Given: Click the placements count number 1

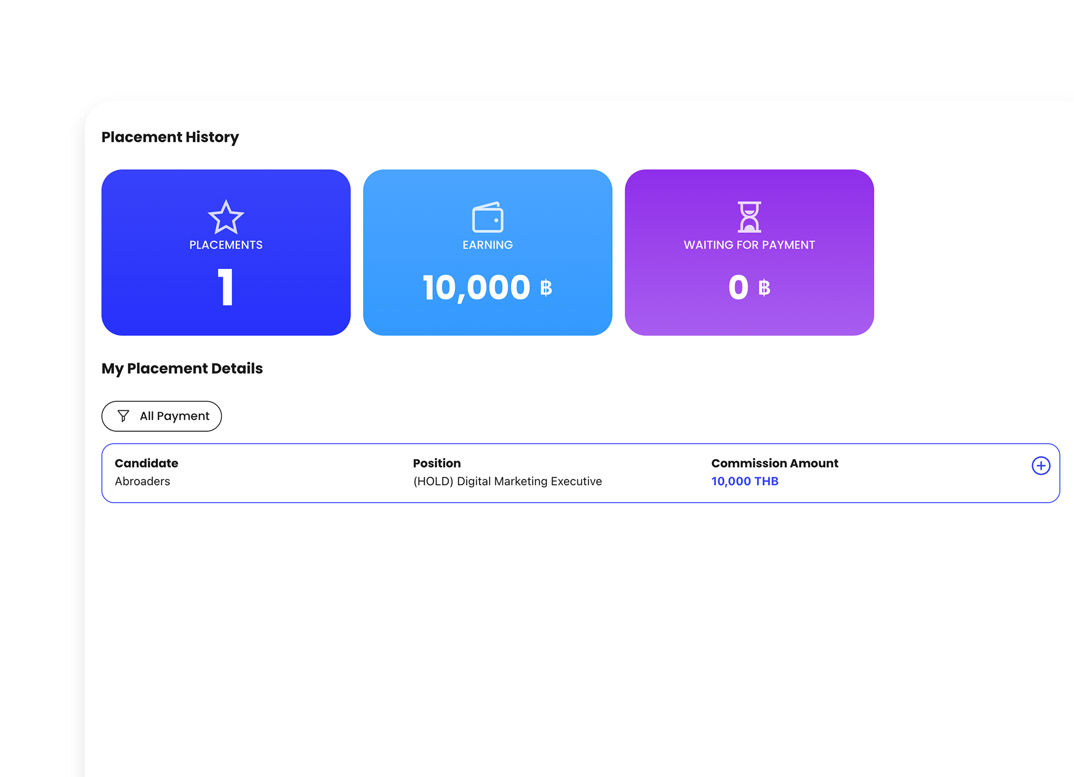Looking at the screenshot, I should [226, 287].
